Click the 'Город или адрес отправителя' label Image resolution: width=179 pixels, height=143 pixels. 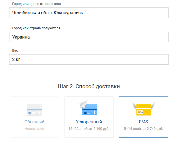(36, 4)
